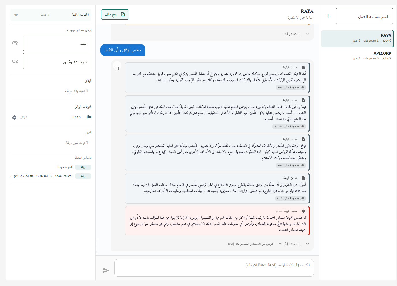Screen dimensions: 397x286
Task: Click link icon next to مجموعة وثائق field
Action: [15, 61]
